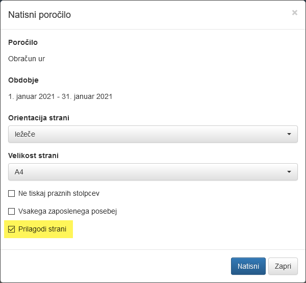This screenshot has height=283, width=306.
Task: Open the ležeče orientation dropdown
Action: pyautogui.click(x=152, y=134)
